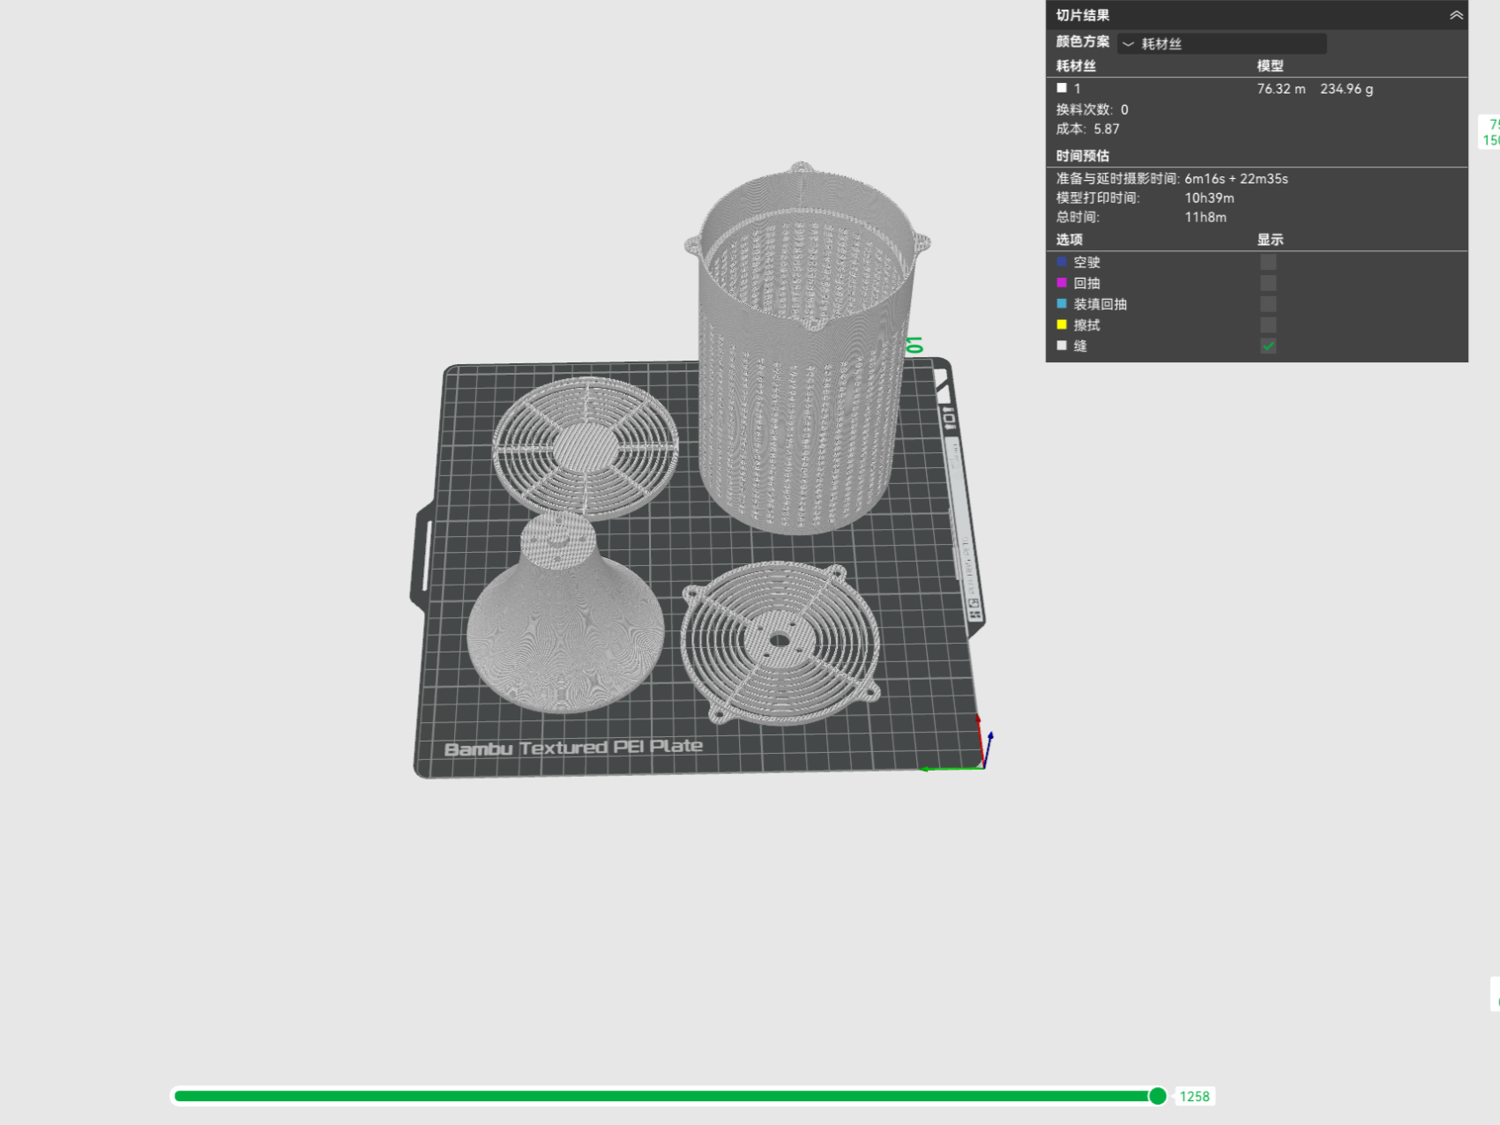Image resolution: width=1500 pixels, height=1125 pixels.
Task: Open the 颜色方案 dropdown showing 耗材丝
Action: [1221, 43]
